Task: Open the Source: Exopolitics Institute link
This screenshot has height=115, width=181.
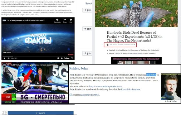Action: (x=90, y=95)
